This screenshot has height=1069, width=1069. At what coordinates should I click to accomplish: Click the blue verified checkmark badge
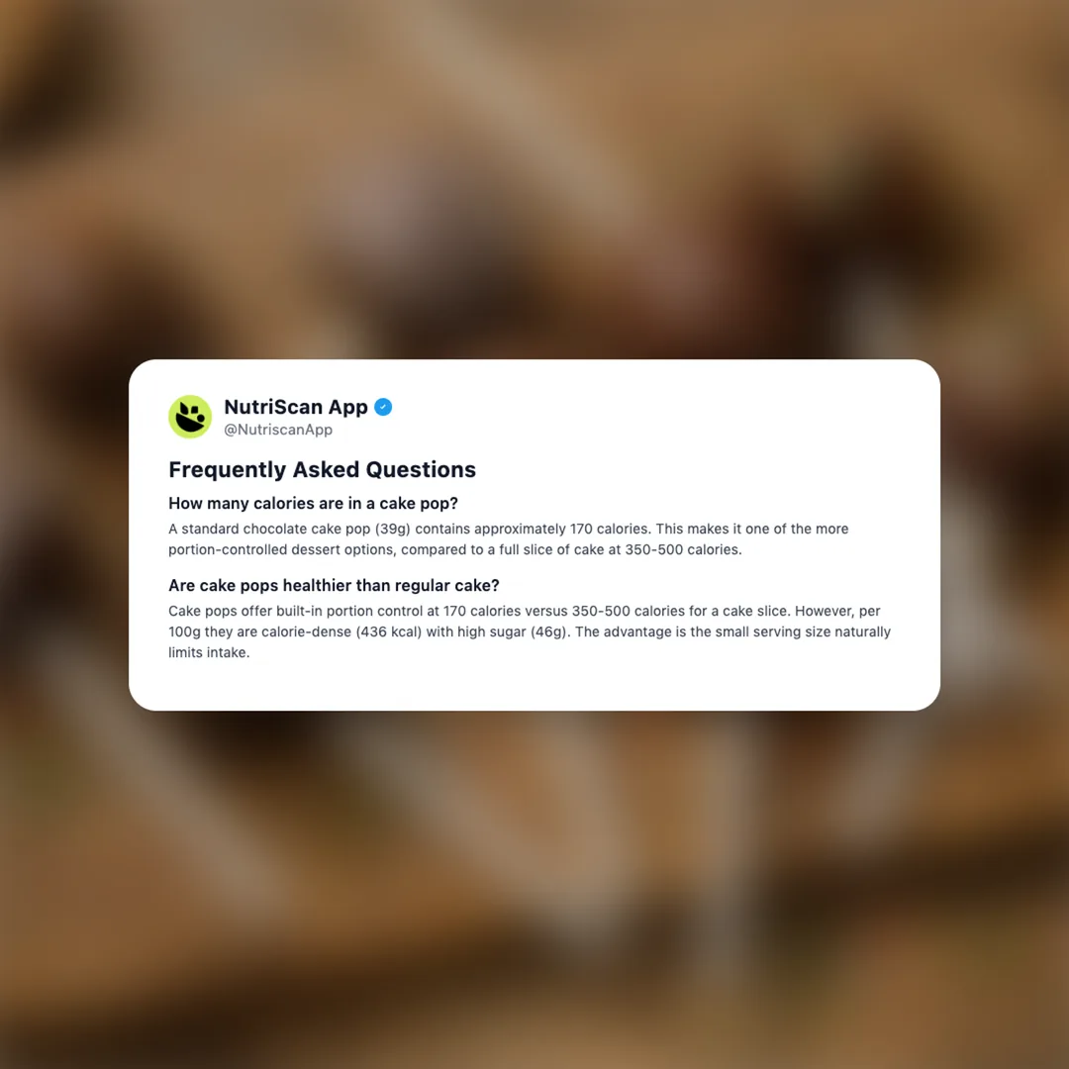coord(383,407)
